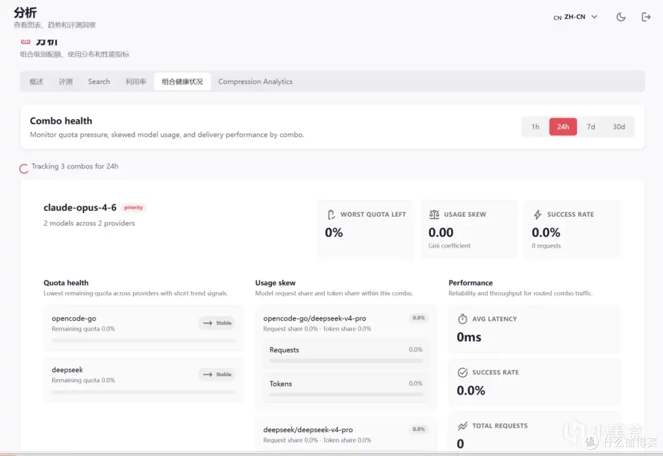This screenshot has height=456, width=663.
Task: Click the Worst Quota Left battery icon
Action: tap(331, 215)
